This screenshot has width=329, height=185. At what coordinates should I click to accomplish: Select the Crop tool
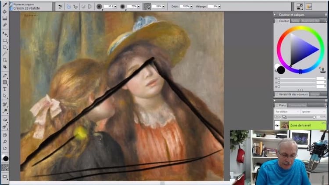[x=5, y=67]
